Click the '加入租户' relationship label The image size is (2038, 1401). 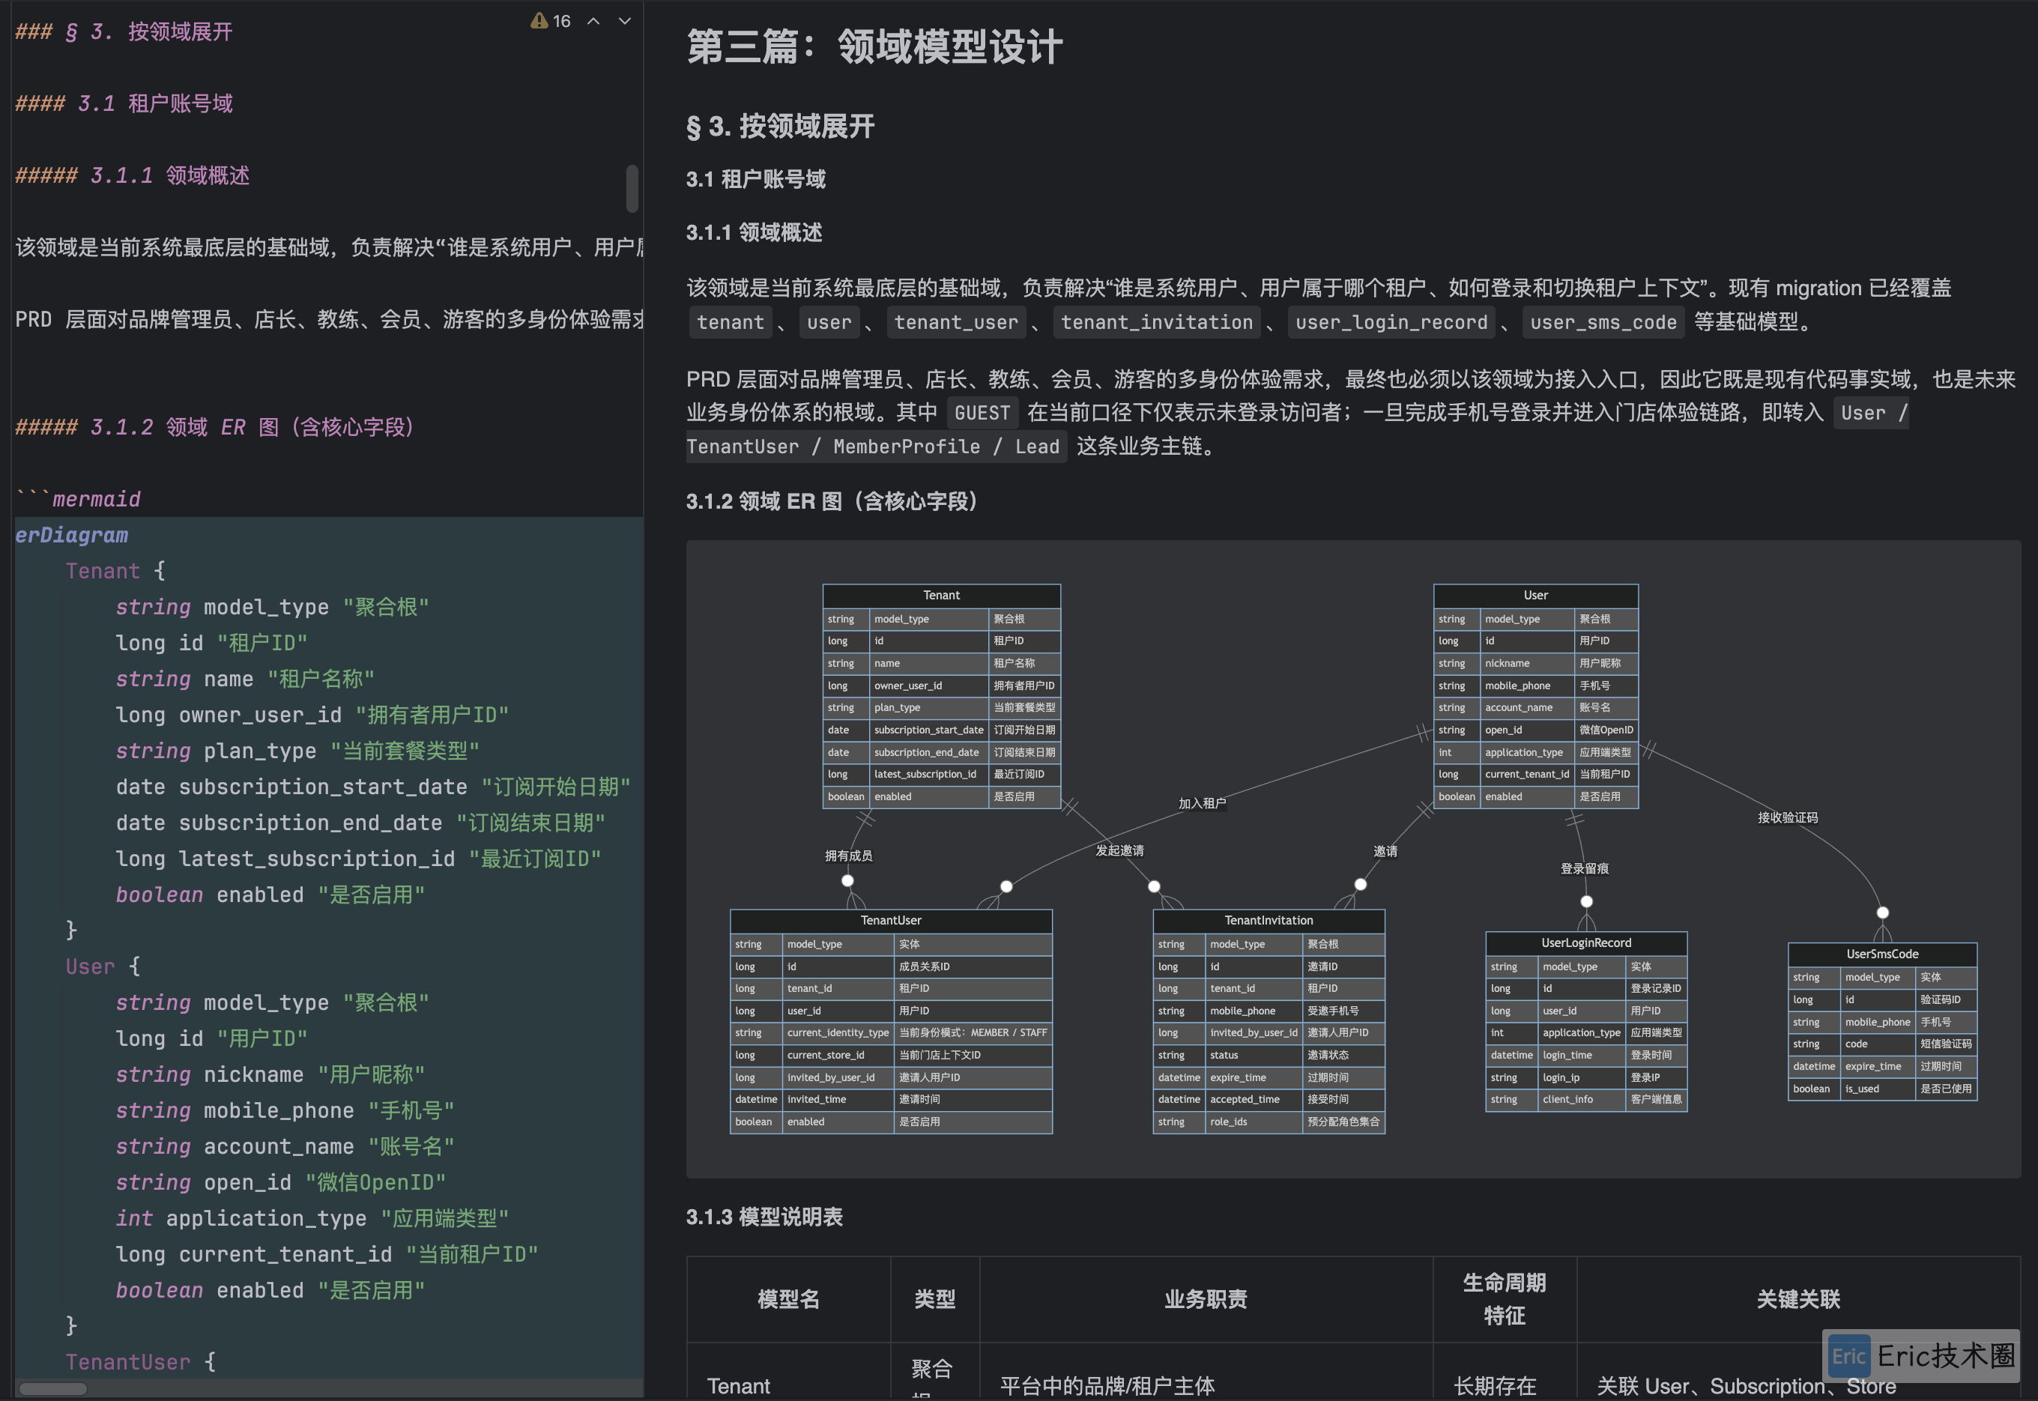[1203, 803]
